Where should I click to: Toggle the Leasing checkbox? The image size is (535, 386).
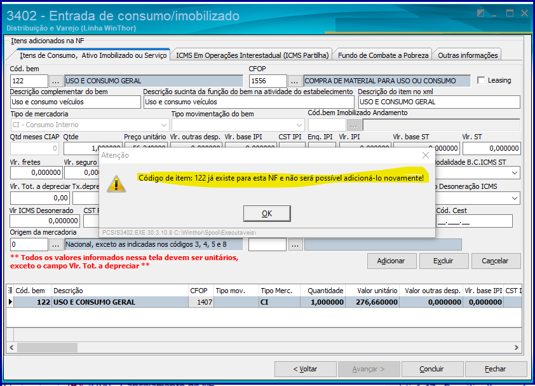[481, 80]
